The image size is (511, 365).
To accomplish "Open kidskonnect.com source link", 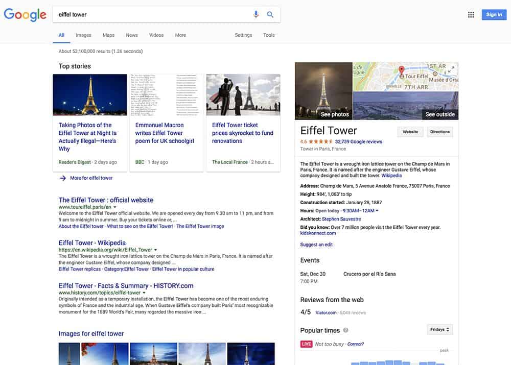I will (x=318, y=233).
